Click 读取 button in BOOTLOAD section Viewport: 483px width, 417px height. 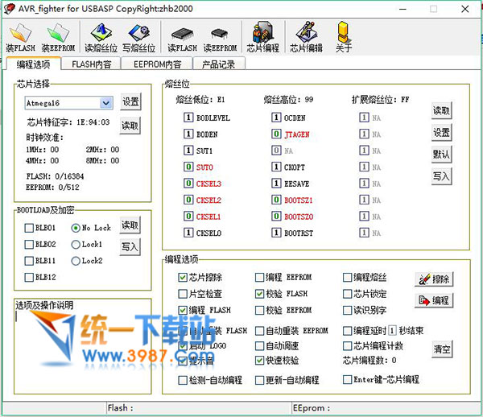(130, 225)
